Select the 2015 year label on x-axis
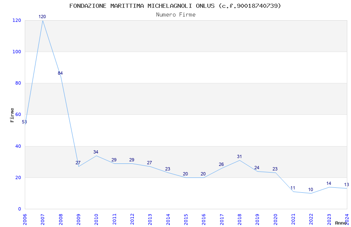 [186, 220]
